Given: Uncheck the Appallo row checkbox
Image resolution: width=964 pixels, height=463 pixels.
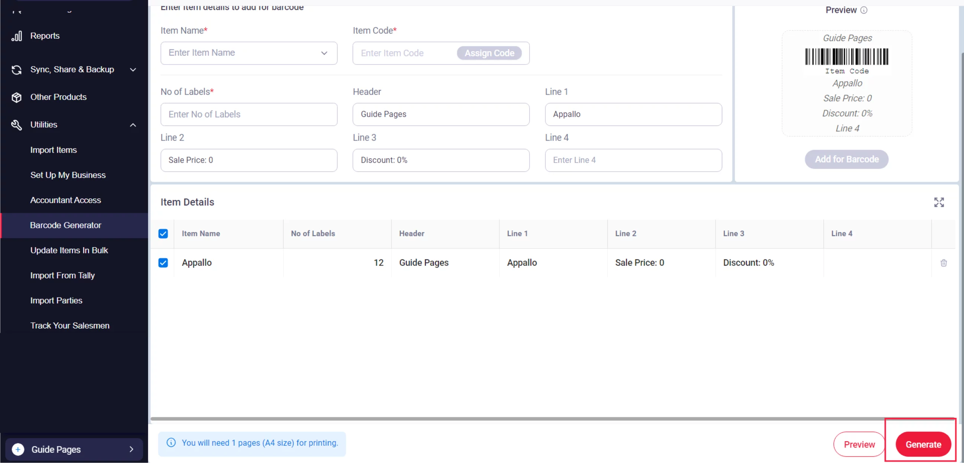Looking at the screenshot, I should [x=163, y=263].
